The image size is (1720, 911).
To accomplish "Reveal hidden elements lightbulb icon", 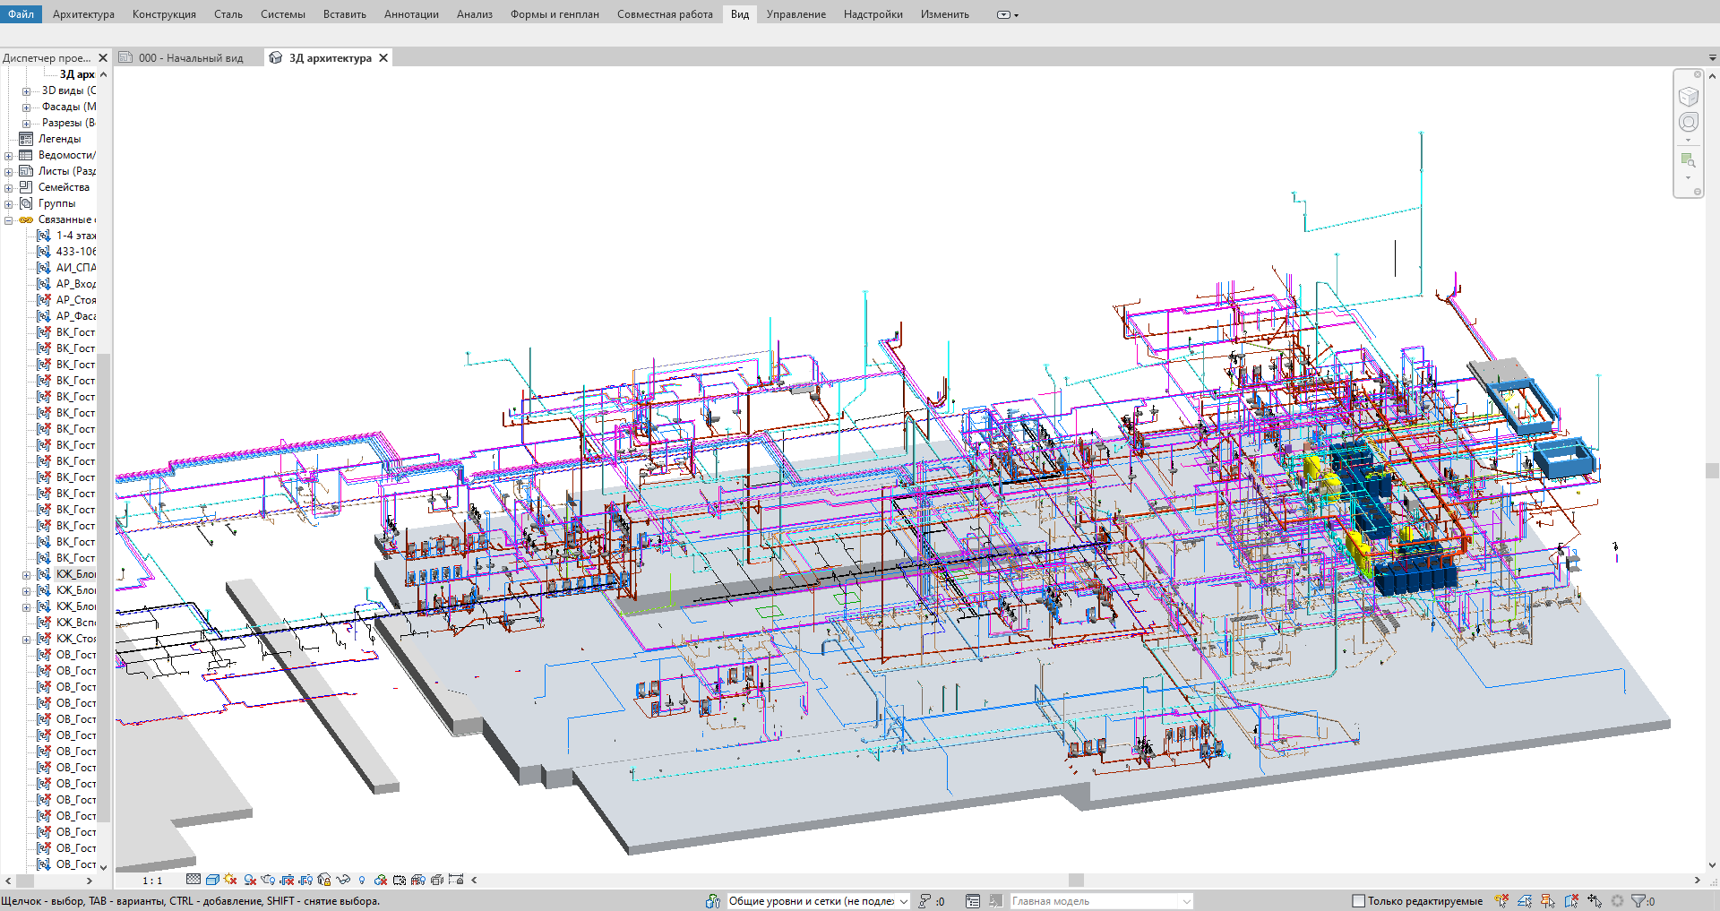I will pyautogui.click(x=362, y=880).
